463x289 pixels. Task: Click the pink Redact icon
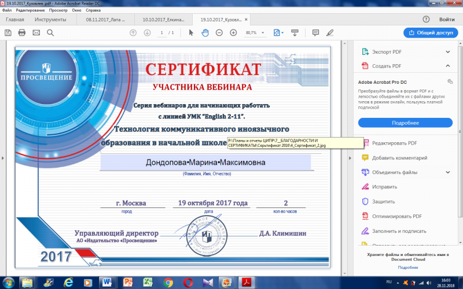pos(365,187)
